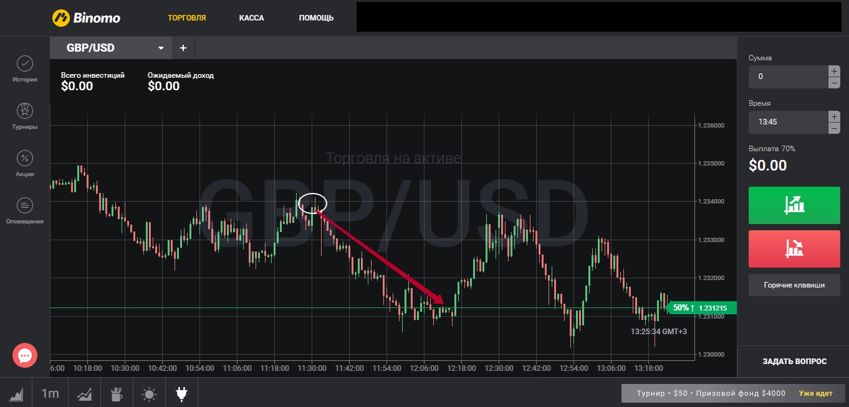Select the area chart type icon
The image size is (849, 407).
pyautogui.click(x=16, y=393)
